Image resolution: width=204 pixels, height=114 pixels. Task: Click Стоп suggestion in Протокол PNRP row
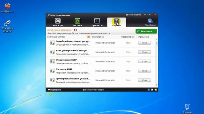point(128,71)
